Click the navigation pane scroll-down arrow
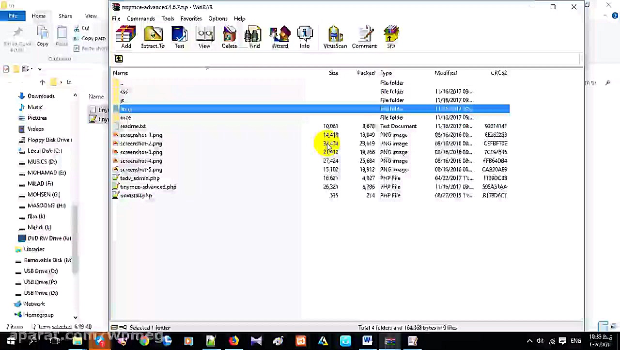 tap(75, 318)
